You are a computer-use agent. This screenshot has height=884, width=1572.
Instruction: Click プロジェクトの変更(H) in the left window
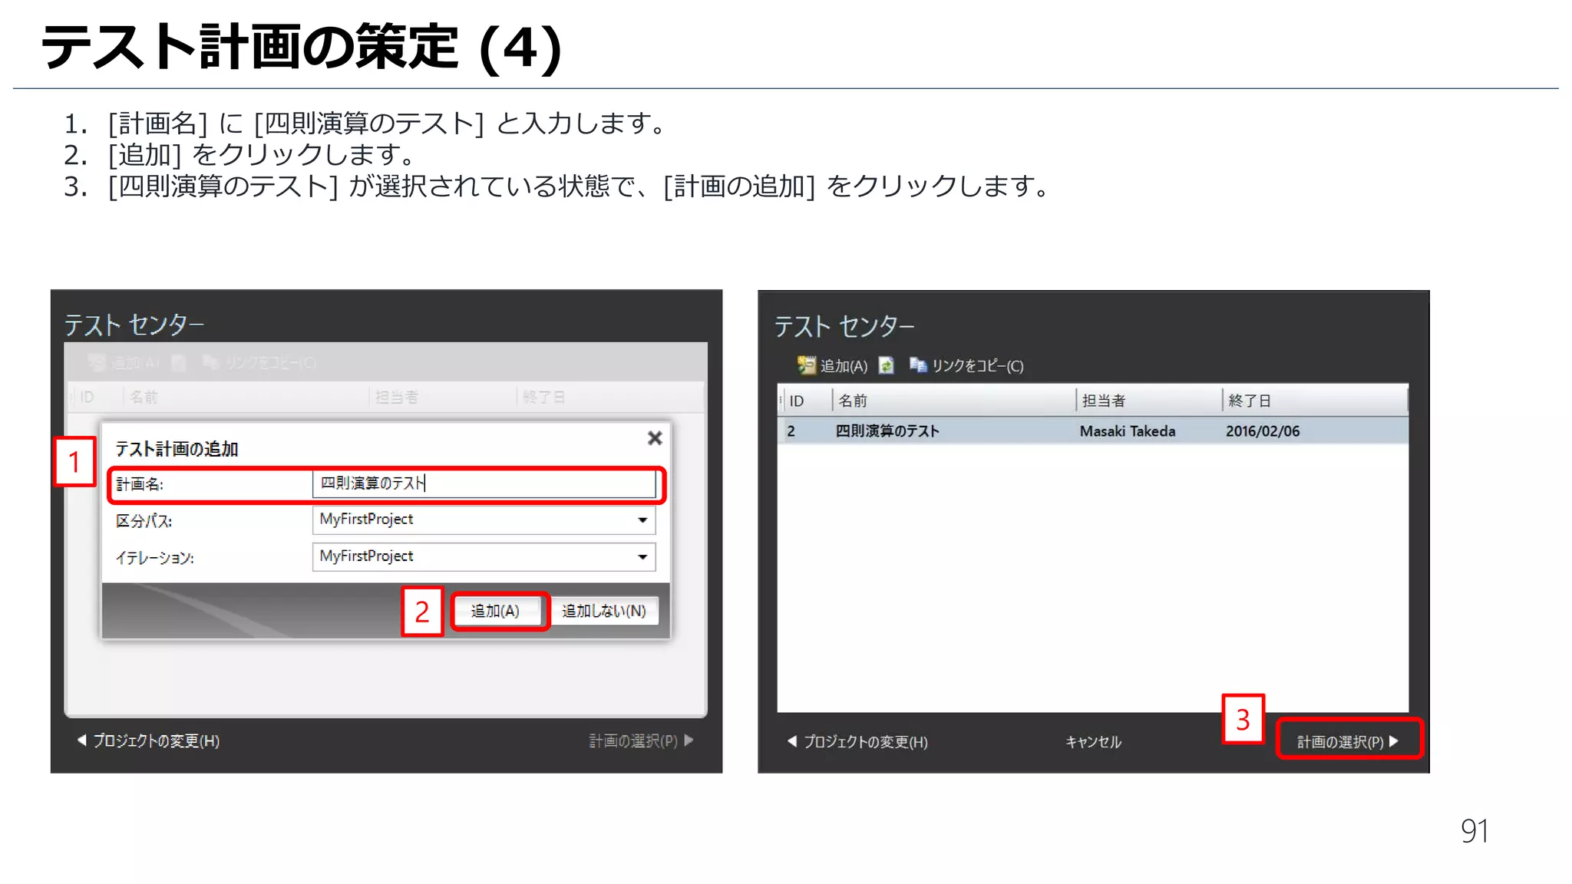point(149,741)
